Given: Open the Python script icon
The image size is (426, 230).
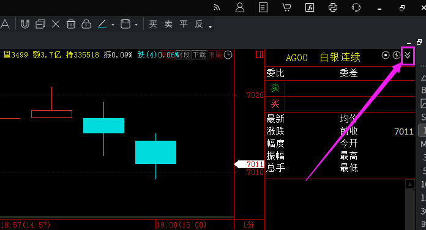Looking at the screenshot, I should click(x=333, y=7).
